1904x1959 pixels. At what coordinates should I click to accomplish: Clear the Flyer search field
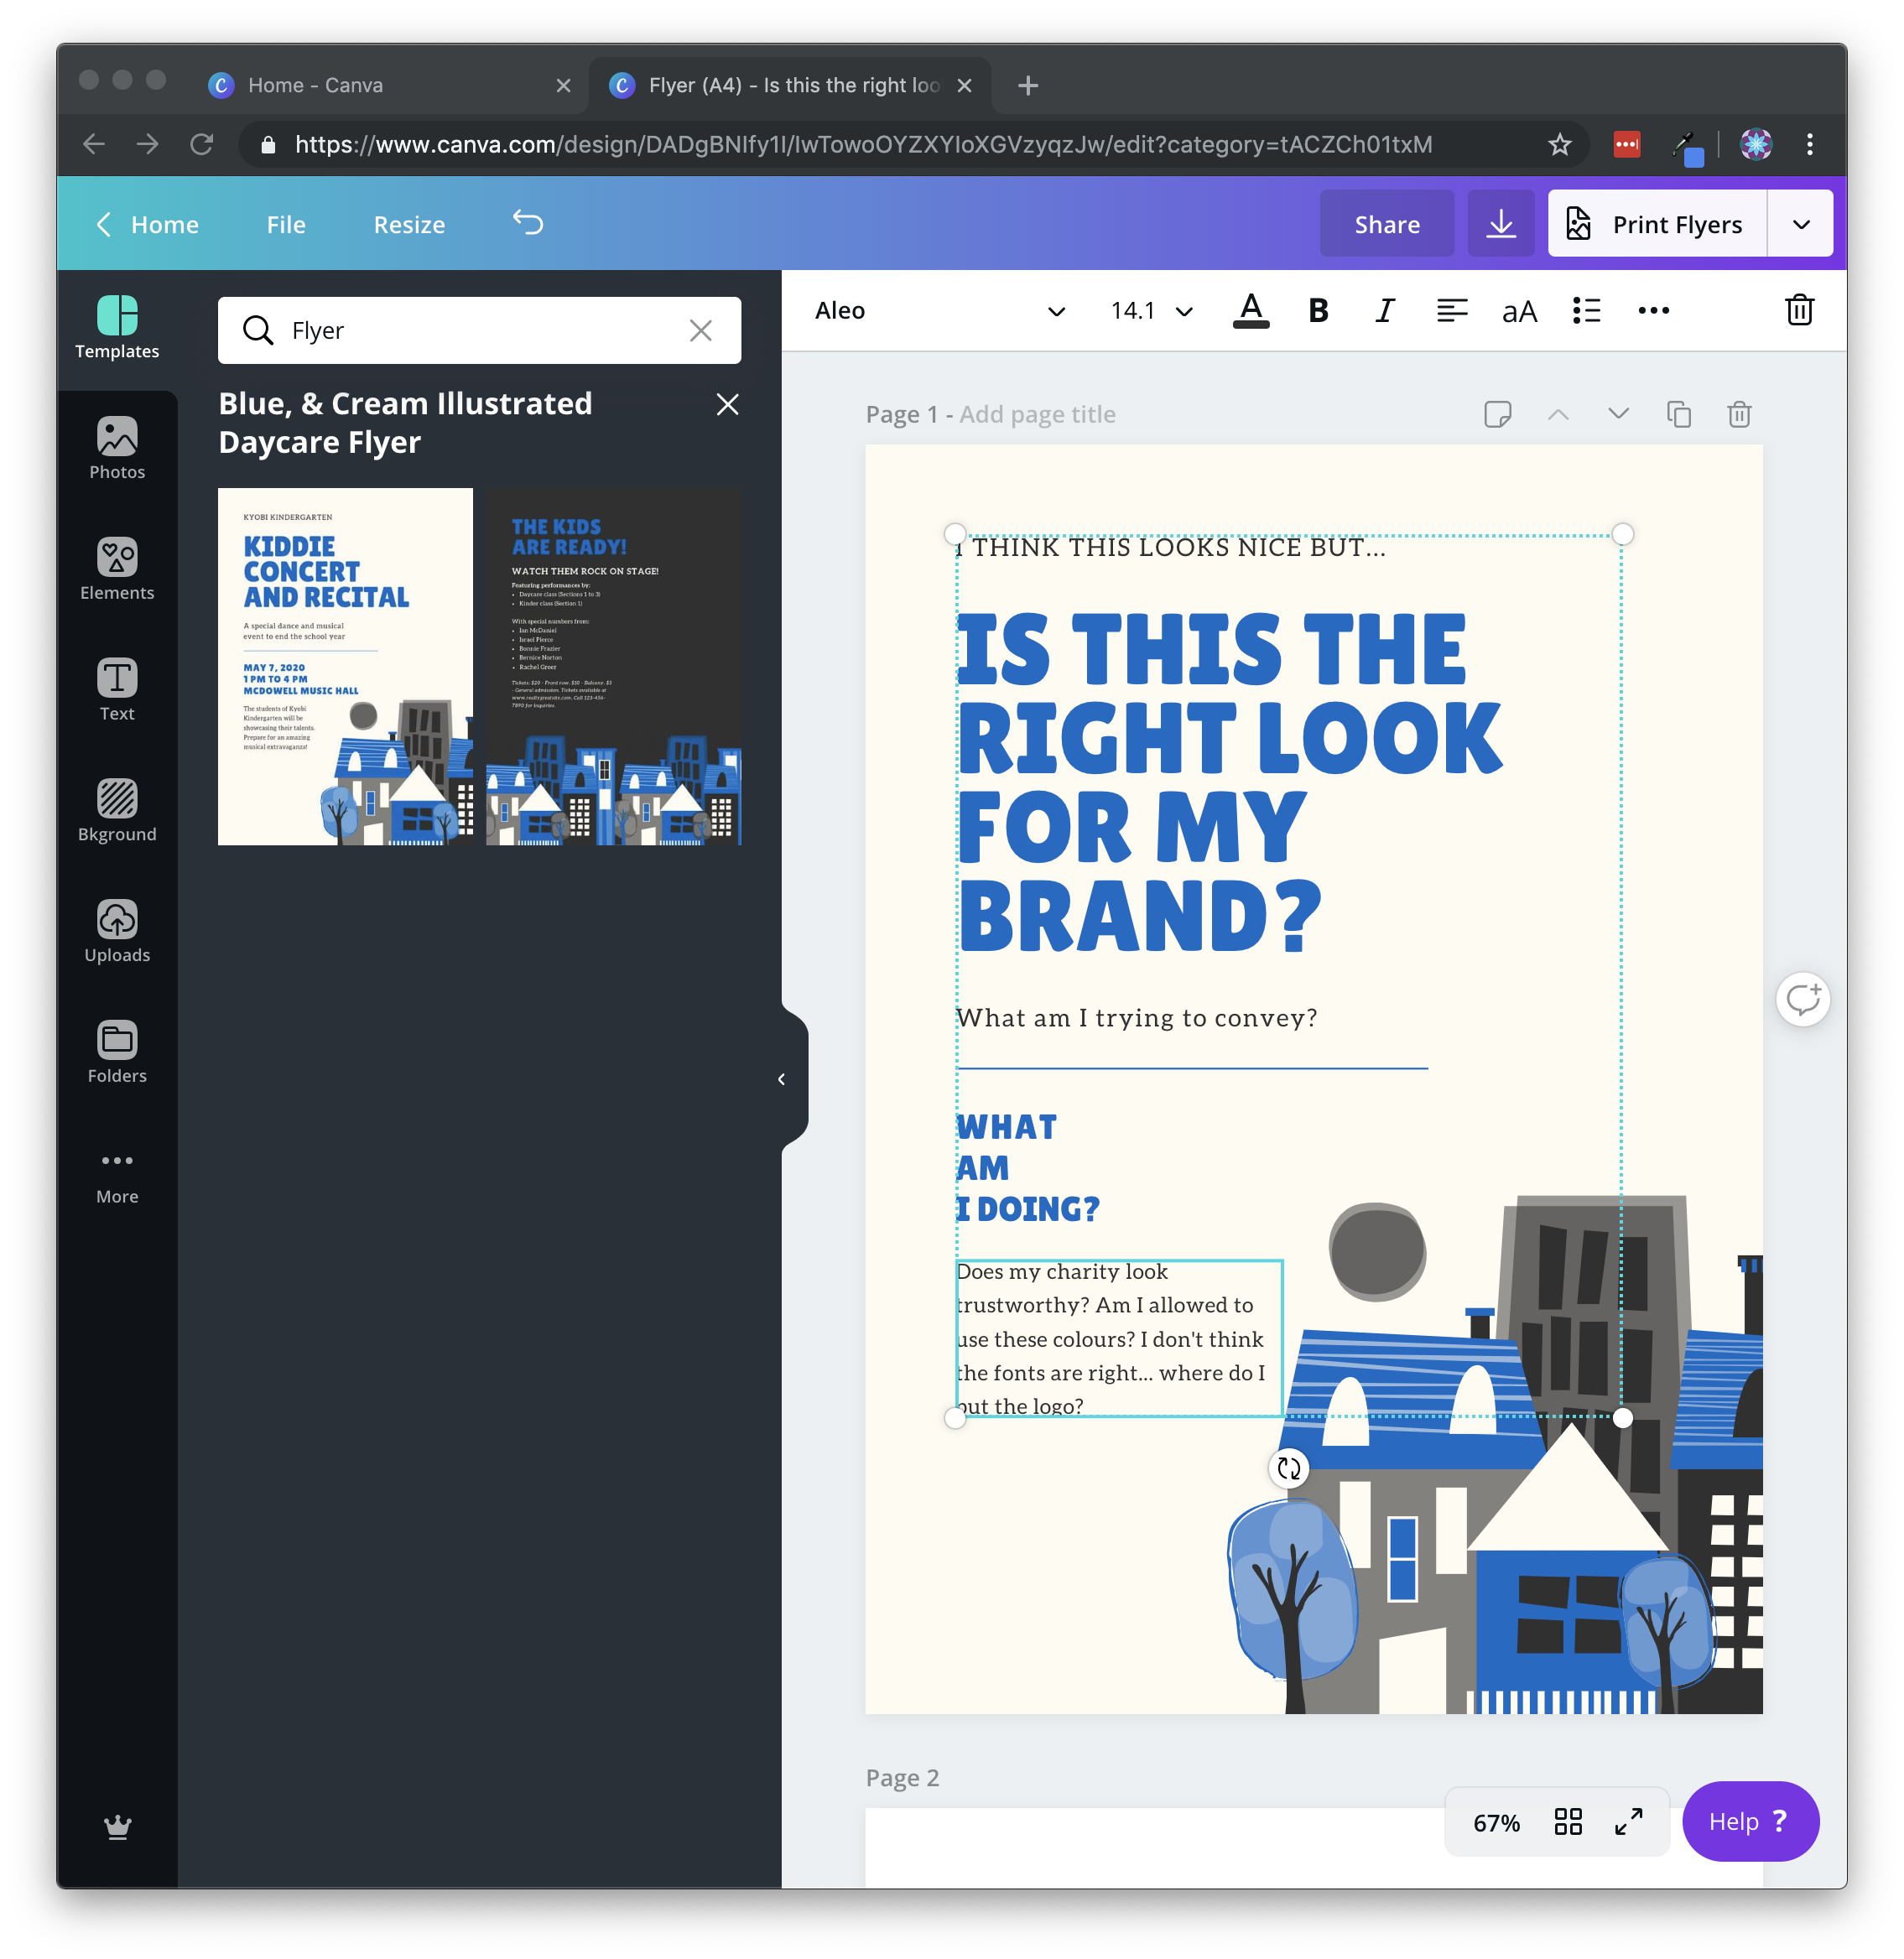click(x=701, y=330)
